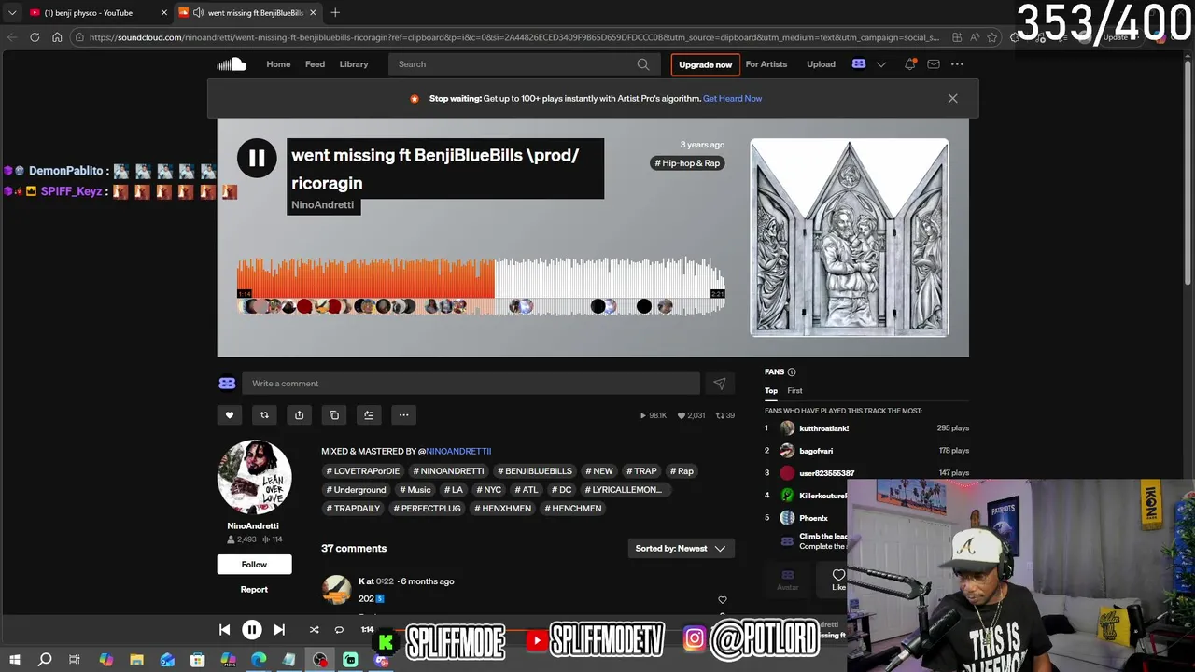The height and width of the screenshot is (672, 1195).
Task: Click the browser address bar URL
Action: [513, 37]
